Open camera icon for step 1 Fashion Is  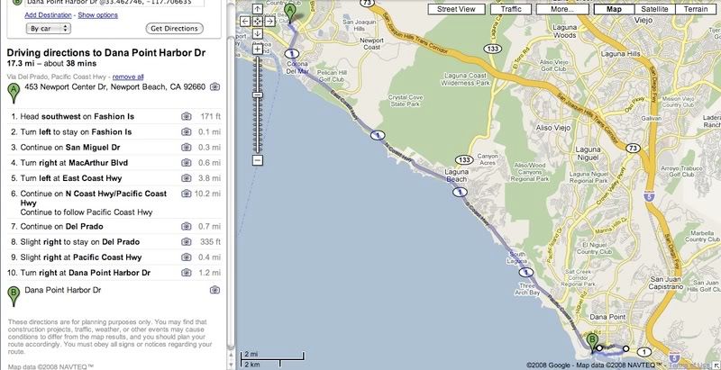(187, 117)
